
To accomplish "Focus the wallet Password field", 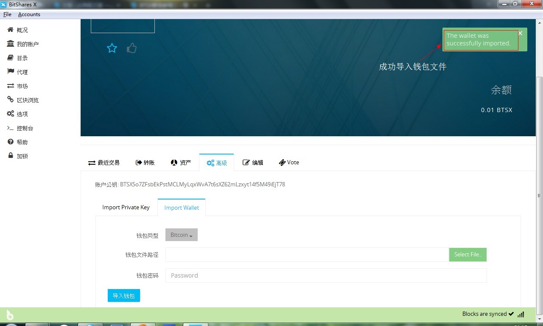I will click(x=326, y=275).
